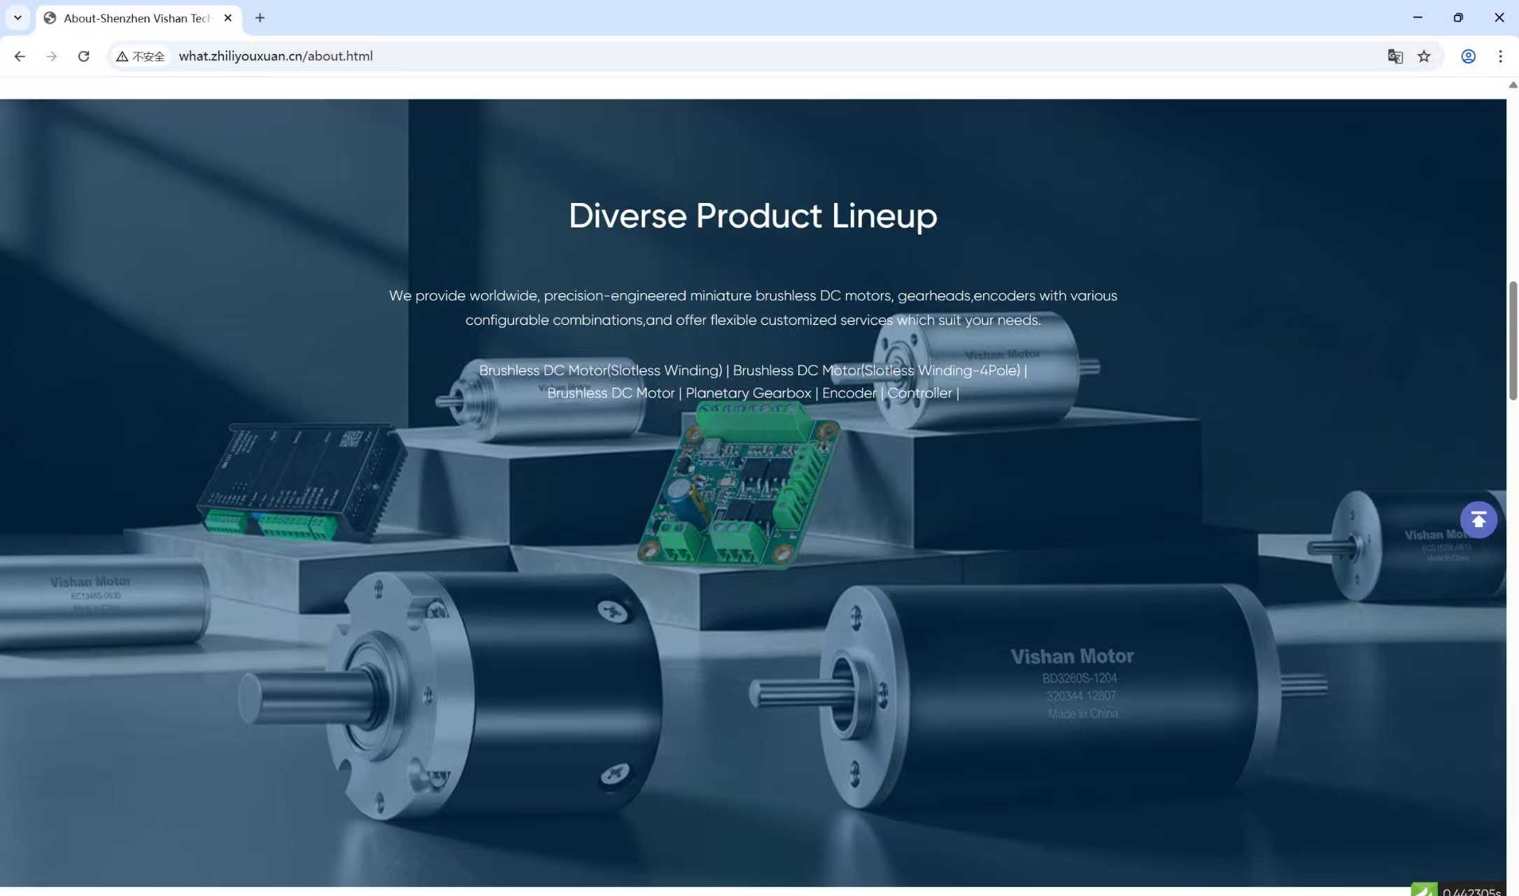The width and height of the screenshot is (1519, 896).
Task: Click the forward navigation arrow
Action: pos(51,56)
